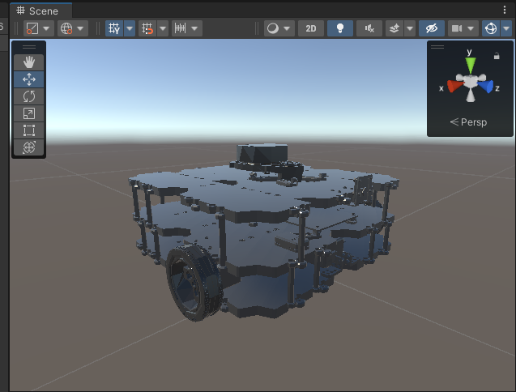The height and width of the screenshot is (392, 516).
Task: Select the Scale tool
Action: [x=28, y=113]
